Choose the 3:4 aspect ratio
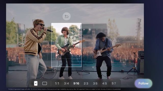 click(66, 83)
